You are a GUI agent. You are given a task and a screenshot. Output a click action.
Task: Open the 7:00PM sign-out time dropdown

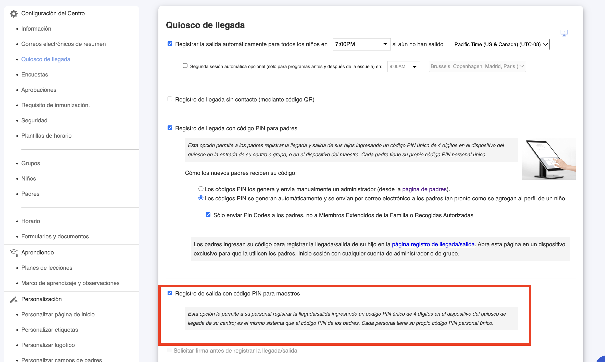click(361, 44)
